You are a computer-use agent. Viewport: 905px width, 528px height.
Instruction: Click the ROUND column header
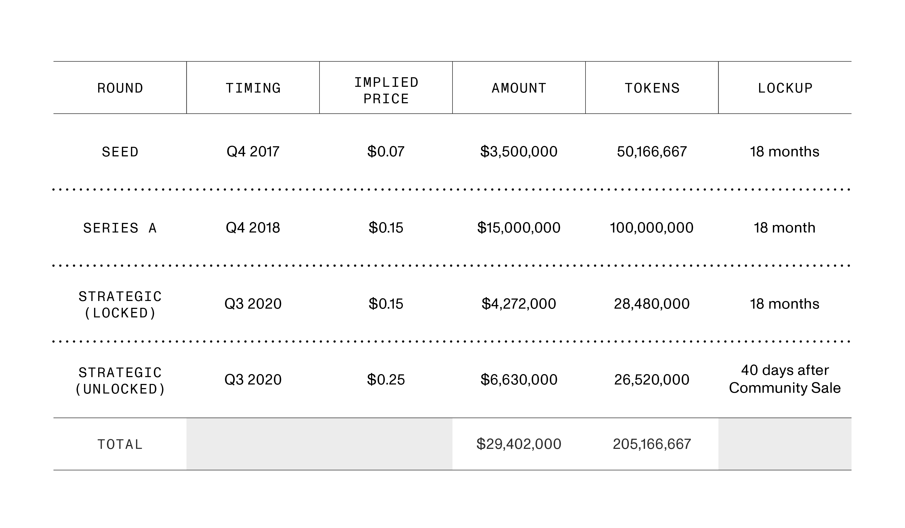click(x=120, y=88)
